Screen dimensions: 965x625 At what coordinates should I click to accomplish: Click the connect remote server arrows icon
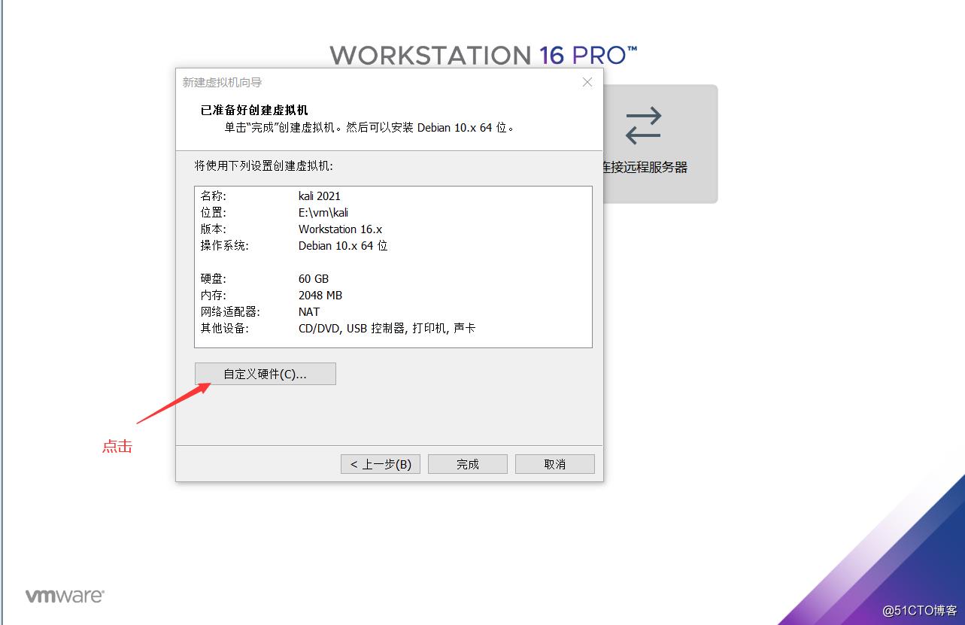pos(643,126)
